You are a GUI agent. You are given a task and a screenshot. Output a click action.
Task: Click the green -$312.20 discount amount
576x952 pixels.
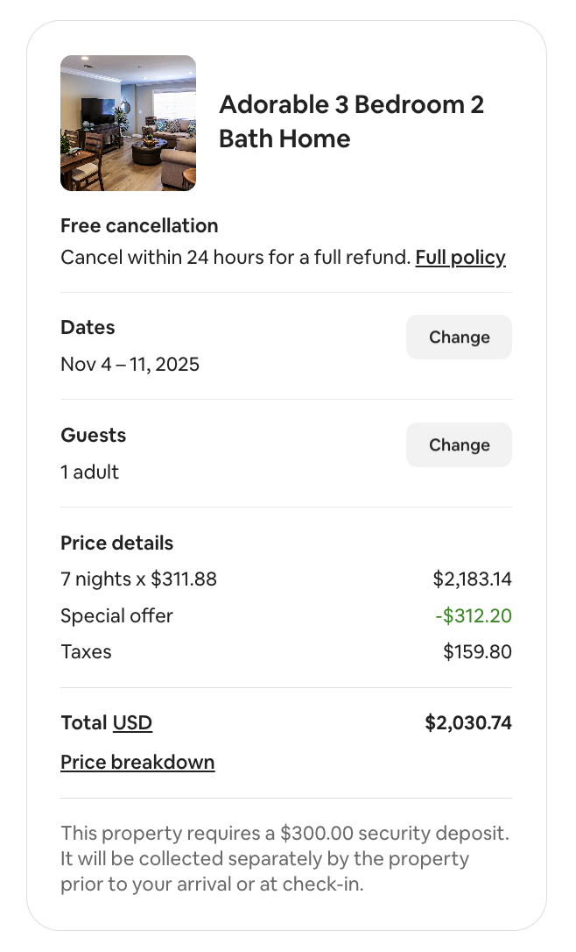(474, 616)
